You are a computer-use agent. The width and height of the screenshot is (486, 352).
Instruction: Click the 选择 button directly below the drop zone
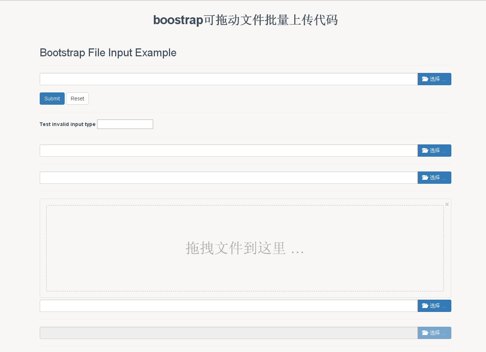coord(434,306)
